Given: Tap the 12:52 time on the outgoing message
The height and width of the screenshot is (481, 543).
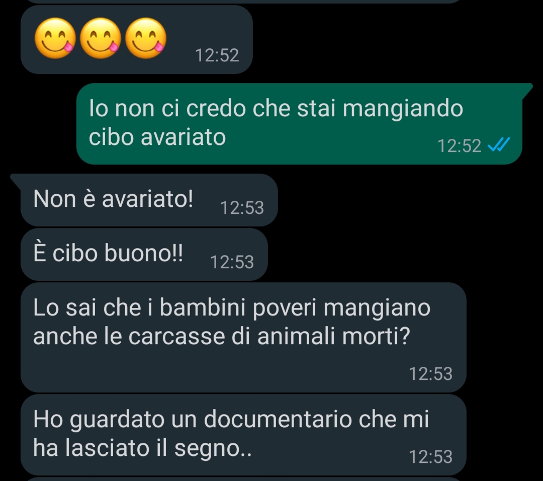Looking at the screenshot, I should pyautogui.click(x=459, y=145).
